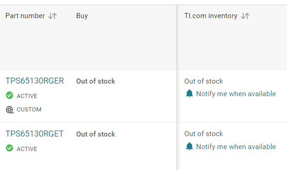Click the CUSTOM reel icon

pos(10,110)
